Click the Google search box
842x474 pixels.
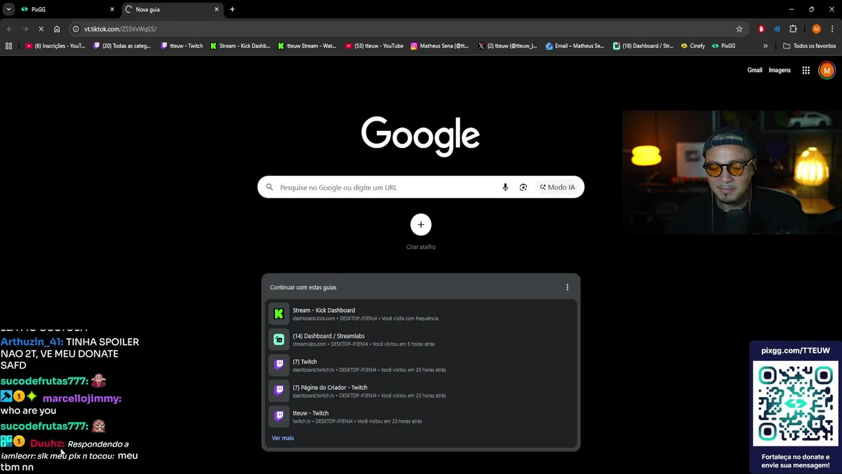[421, 187]
